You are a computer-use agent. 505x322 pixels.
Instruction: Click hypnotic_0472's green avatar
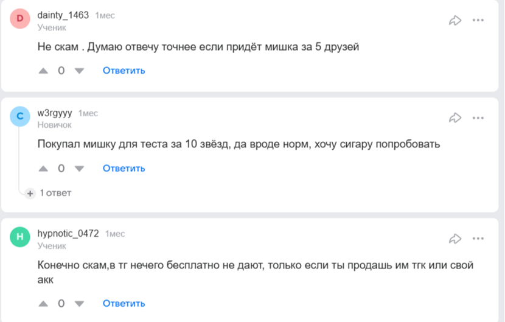pos(20,238)
